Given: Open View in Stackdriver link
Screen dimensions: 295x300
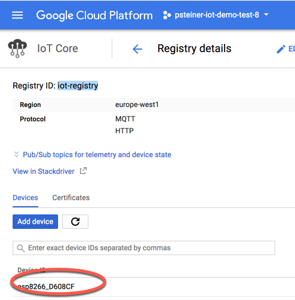Looking at the screenshot, I should point(44,172).
